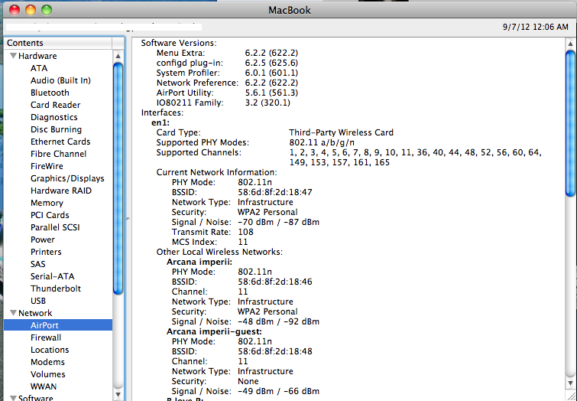Select Thunderbolt entry
Image resolution: width=577 pixels, height=401 pixels.
[56, 289]
